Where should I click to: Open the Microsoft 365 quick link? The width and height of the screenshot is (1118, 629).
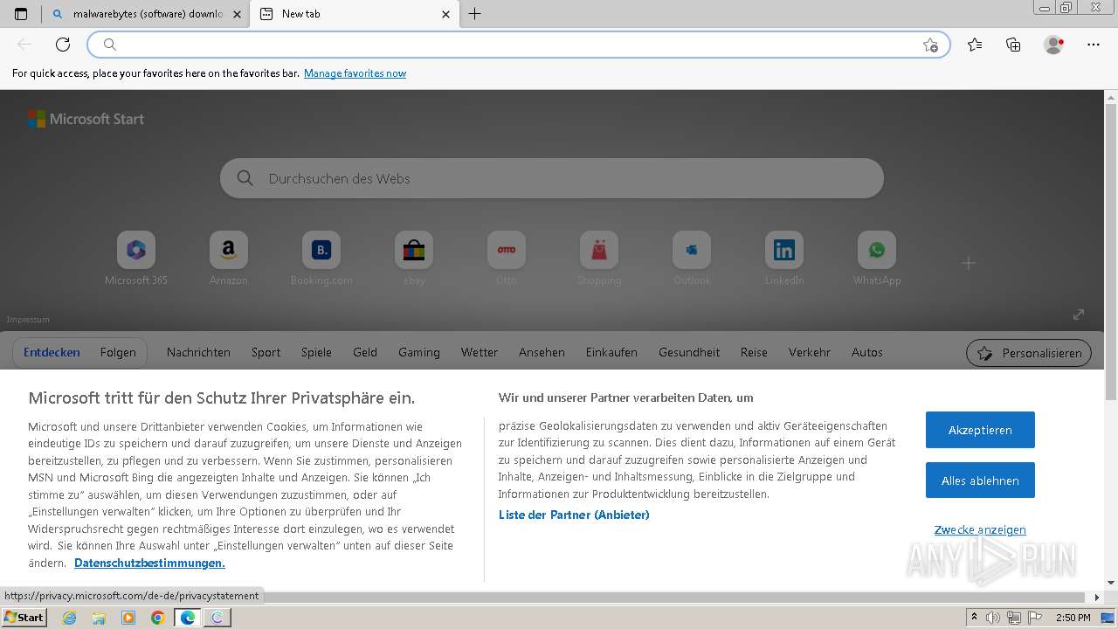coord(136,259)
